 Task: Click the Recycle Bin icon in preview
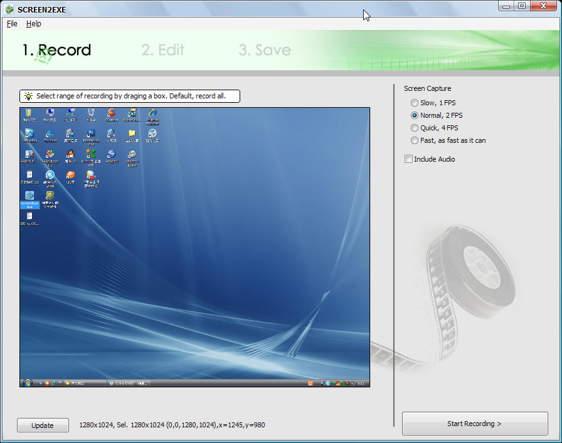pyautogui.click(x=91, y=113)
